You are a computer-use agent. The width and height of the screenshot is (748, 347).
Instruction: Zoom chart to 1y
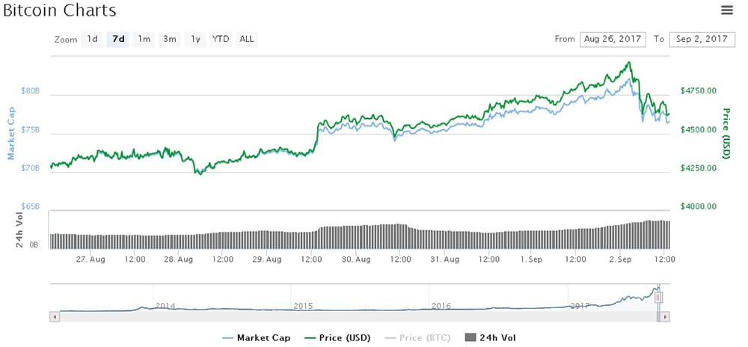pyautogui.click(x=195, y=39)
